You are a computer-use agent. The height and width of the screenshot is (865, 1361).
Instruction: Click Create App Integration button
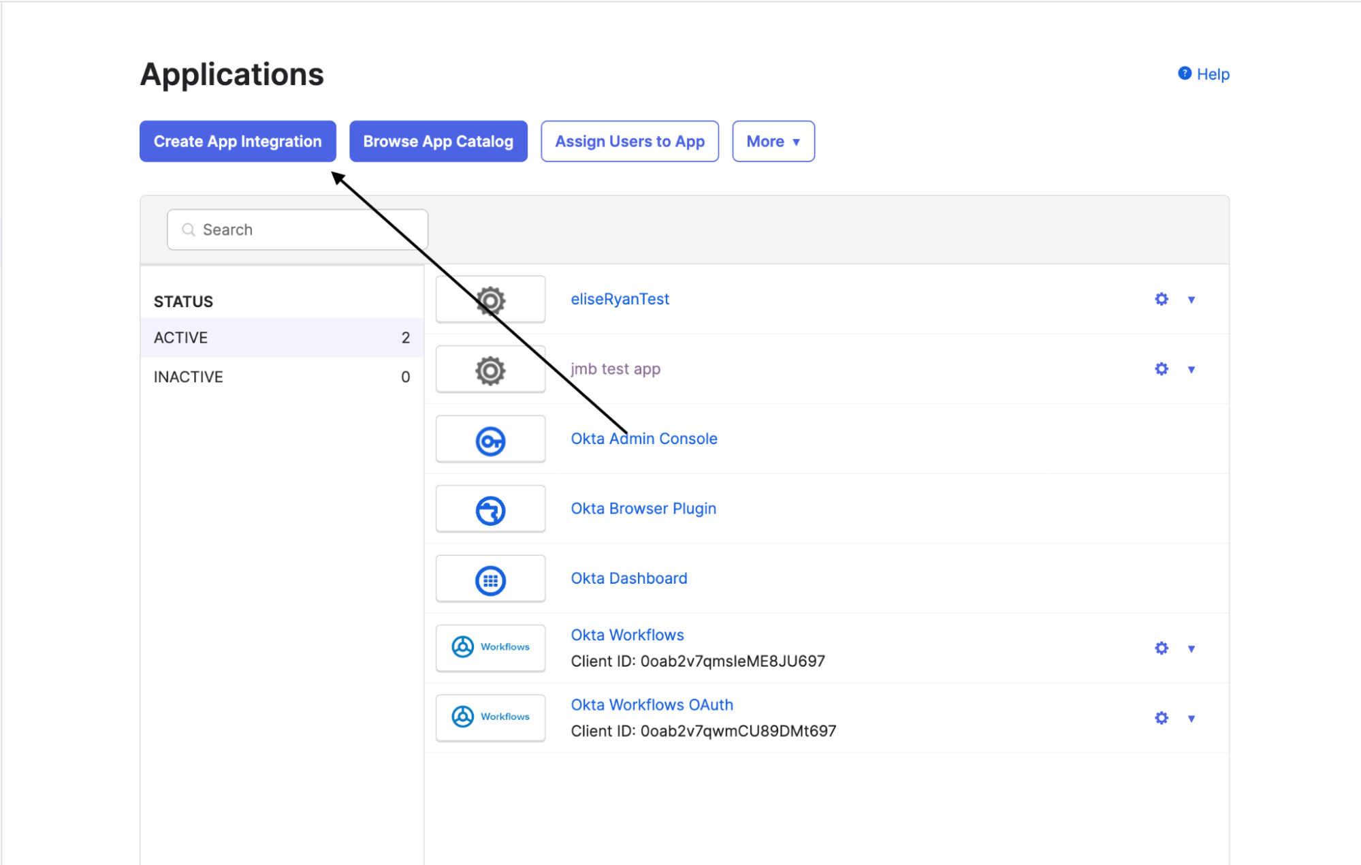point(238,141)
